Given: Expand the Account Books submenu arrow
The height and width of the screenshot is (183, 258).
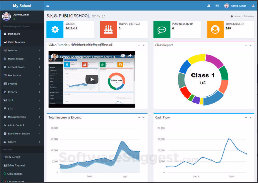Looking at the screenshot, I should (x=39, y=67).
